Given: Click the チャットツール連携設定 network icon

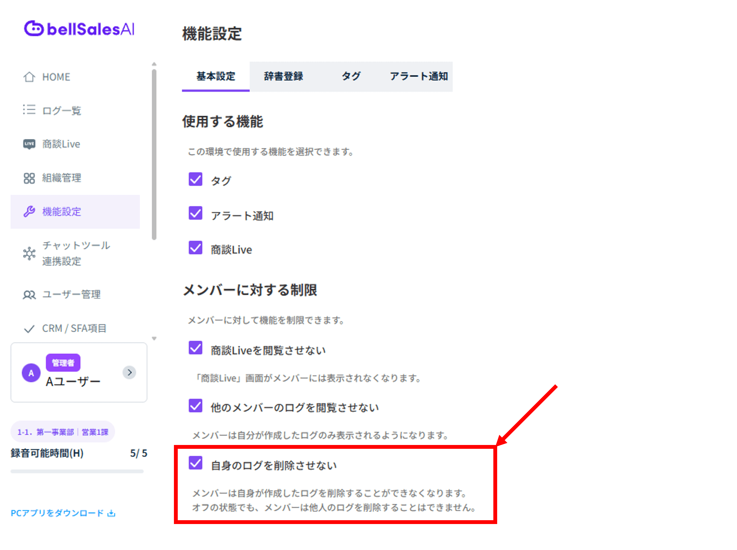Looking at the screenshot, I should pos(29,253).
